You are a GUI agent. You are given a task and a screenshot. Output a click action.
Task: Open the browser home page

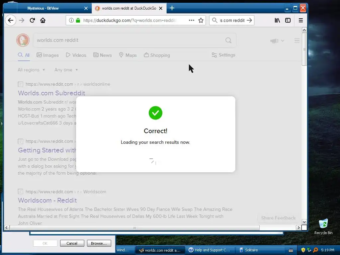43,20
